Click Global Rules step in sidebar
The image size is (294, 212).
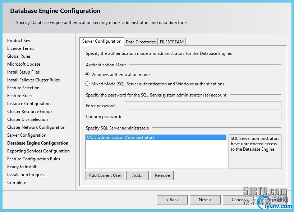tap(19, 56)
